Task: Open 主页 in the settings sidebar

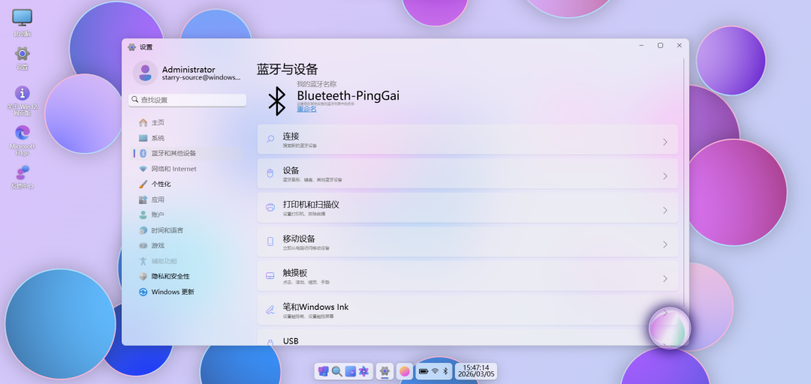Action: point(187,122)
